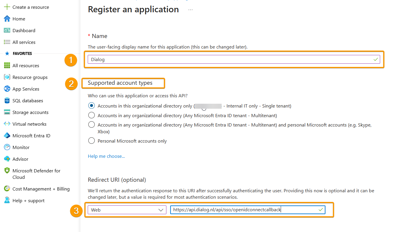The image size is (405, 232).
Task: Open Microsoft Entra ID from favorites
Action: [31, 136]
